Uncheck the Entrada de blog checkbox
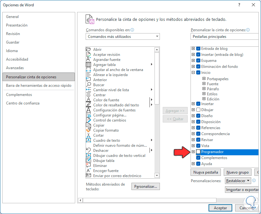 click(198, 49)
